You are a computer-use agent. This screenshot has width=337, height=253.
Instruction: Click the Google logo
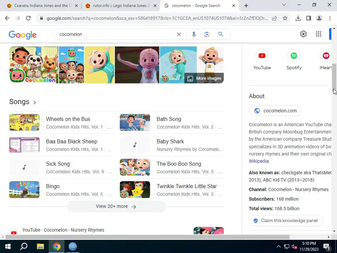[x=23, y=35]
